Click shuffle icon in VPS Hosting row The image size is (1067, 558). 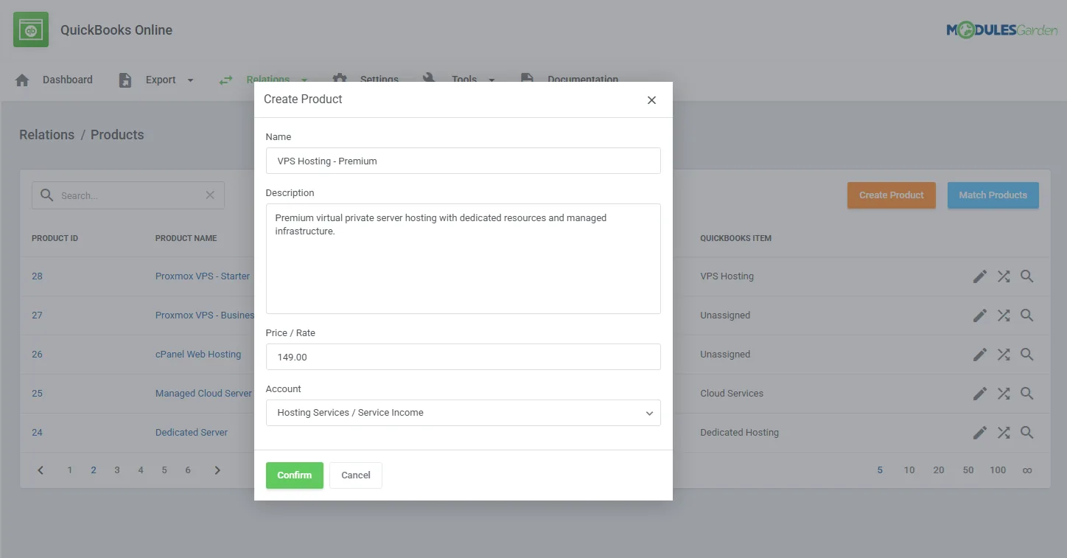[x=1004, y=276]
